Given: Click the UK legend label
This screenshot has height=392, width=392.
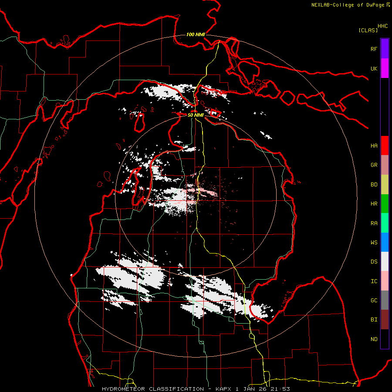Looking at the screenshot, I should pyautogui.click(x=374, y=69).
